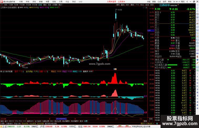
Task: Select the 趋势动力 indicator tab
Action: coord(30,121)
